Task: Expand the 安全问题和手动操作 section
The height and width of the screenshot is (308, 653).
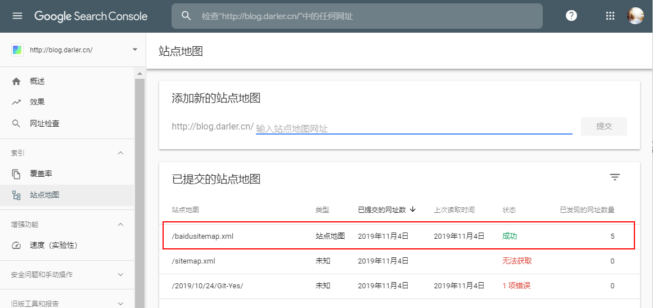Action: pos(121,275)
